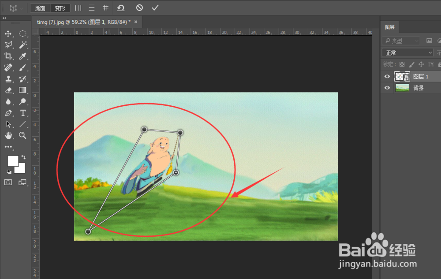Select the layer named 图层 1
Screen dimensions: 441x279
[x=420, y=76]
